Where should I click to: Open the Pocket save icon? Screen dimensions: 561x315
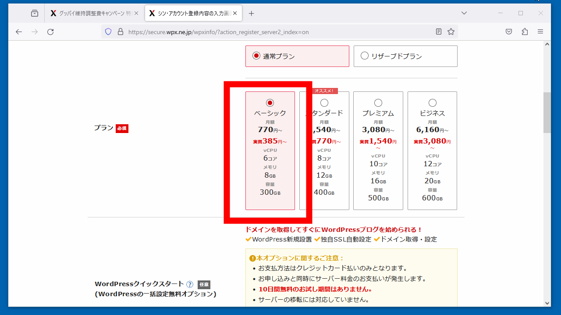tap(509, 31)
